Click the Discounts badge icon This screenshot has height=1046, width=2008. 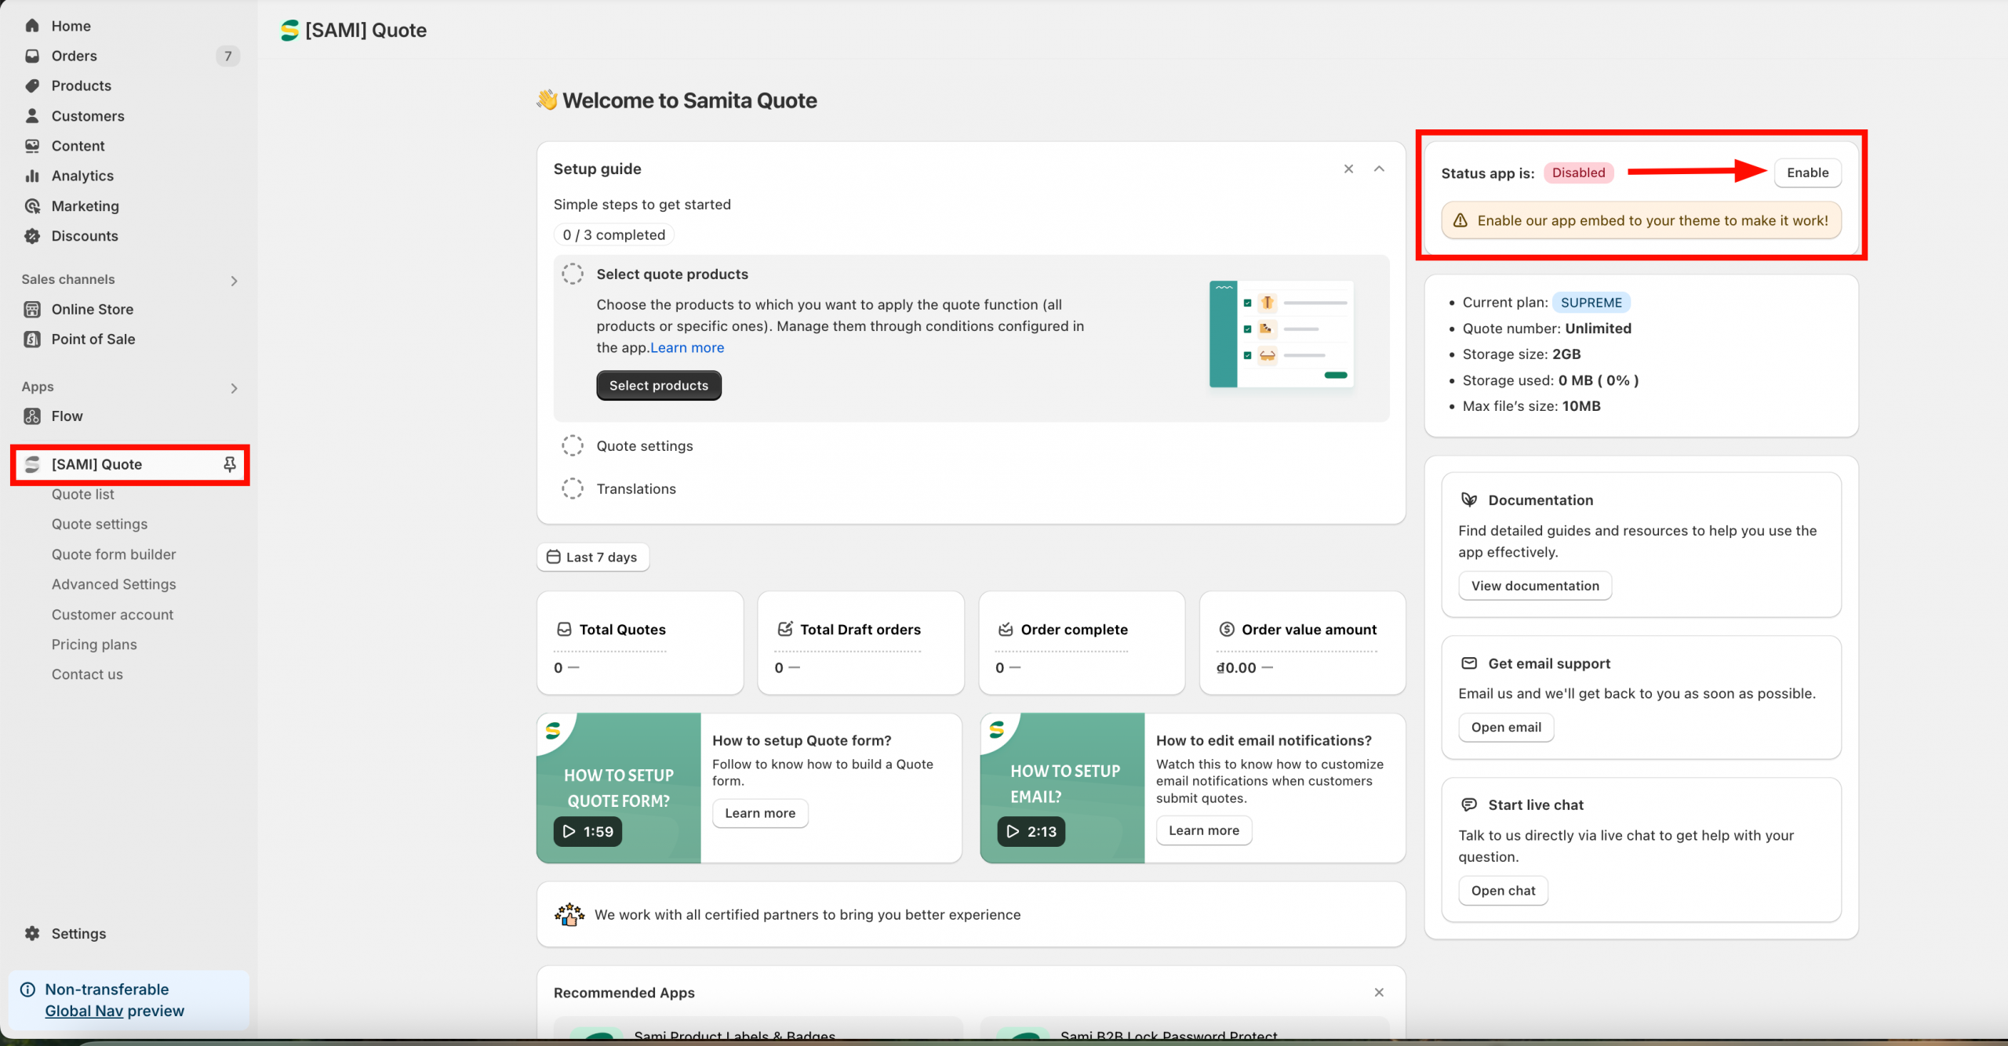pos(32,236)
